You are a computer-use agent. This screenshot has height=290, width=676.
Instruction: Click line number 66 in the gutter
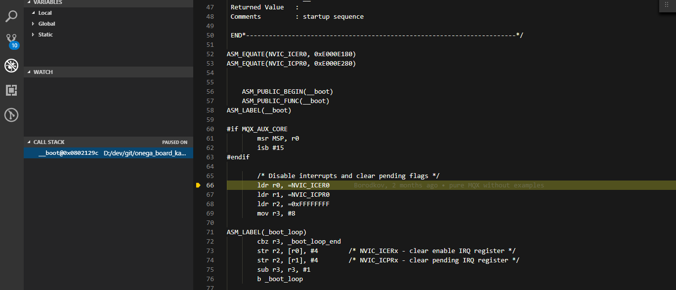coord(210,185)
